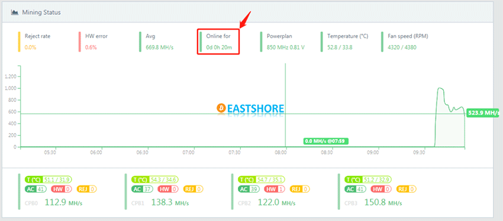Click the CPB0 board label
Screen dimensions: 503x221
point(31,203)
